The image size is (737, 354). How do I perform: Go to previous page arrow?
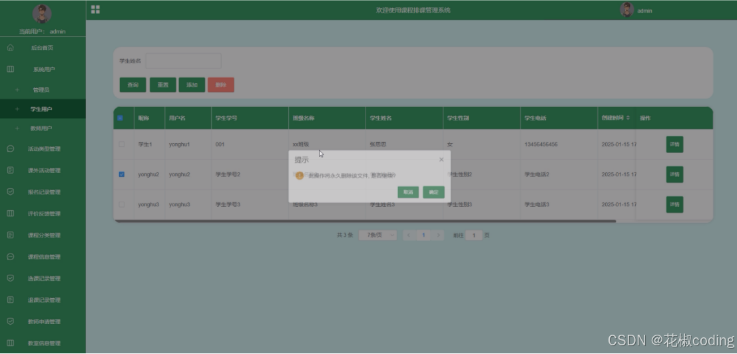click(409, 235)
